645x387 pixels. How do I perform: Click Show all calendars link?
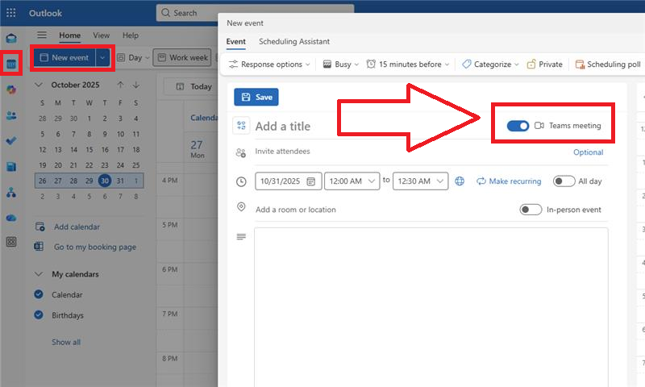point(66,342)
